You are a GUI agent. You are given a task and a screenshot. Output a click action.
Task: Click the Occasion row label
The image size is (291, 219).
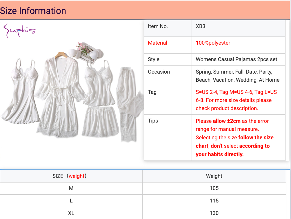tap(159, 72)
